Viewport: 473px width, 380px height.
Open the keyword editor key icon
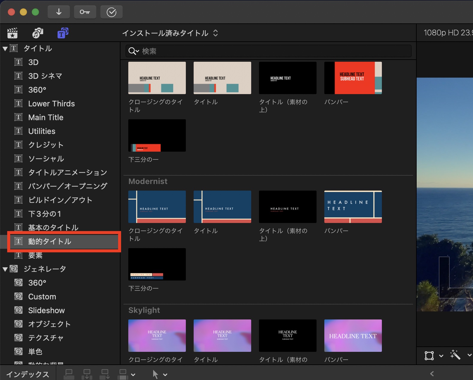click(x=85, y=12)
